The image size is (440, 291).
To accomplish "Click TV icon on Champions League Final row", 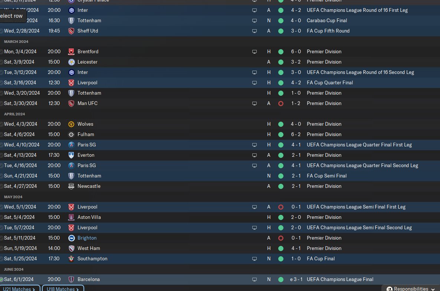I will coord(254,279).
